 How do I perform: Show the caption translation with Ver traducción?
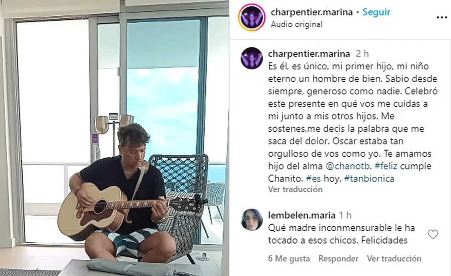295,189
